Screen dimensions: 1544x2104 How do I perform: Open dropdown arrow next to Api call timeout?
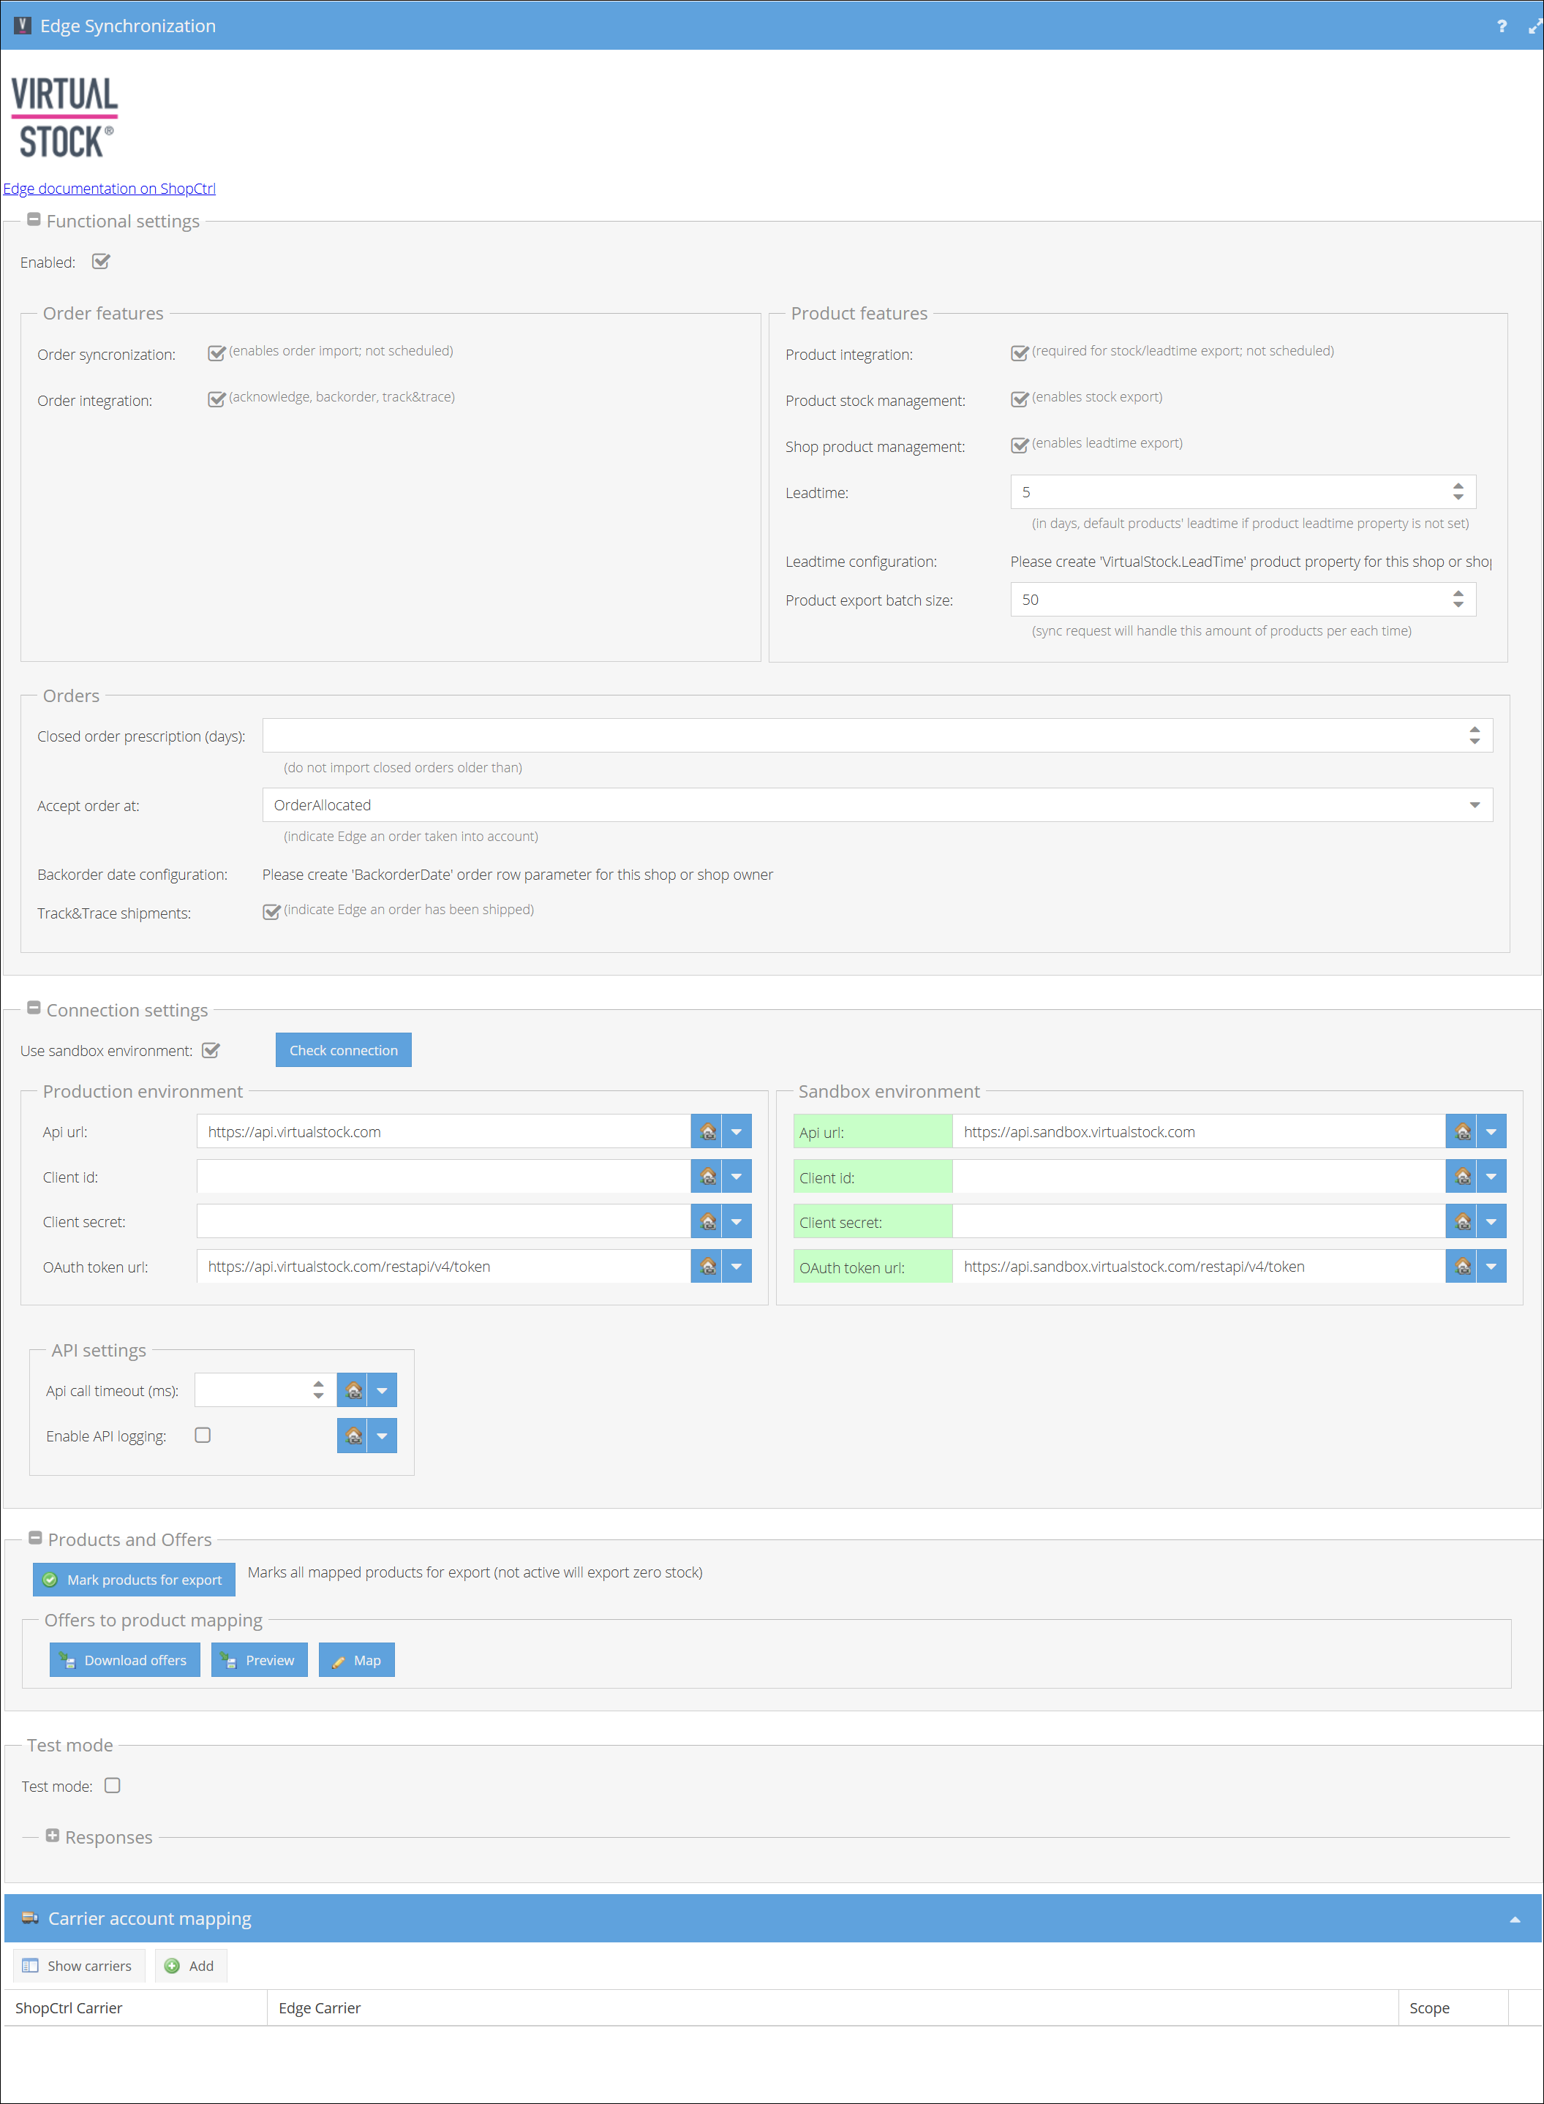click(383, 1390)
